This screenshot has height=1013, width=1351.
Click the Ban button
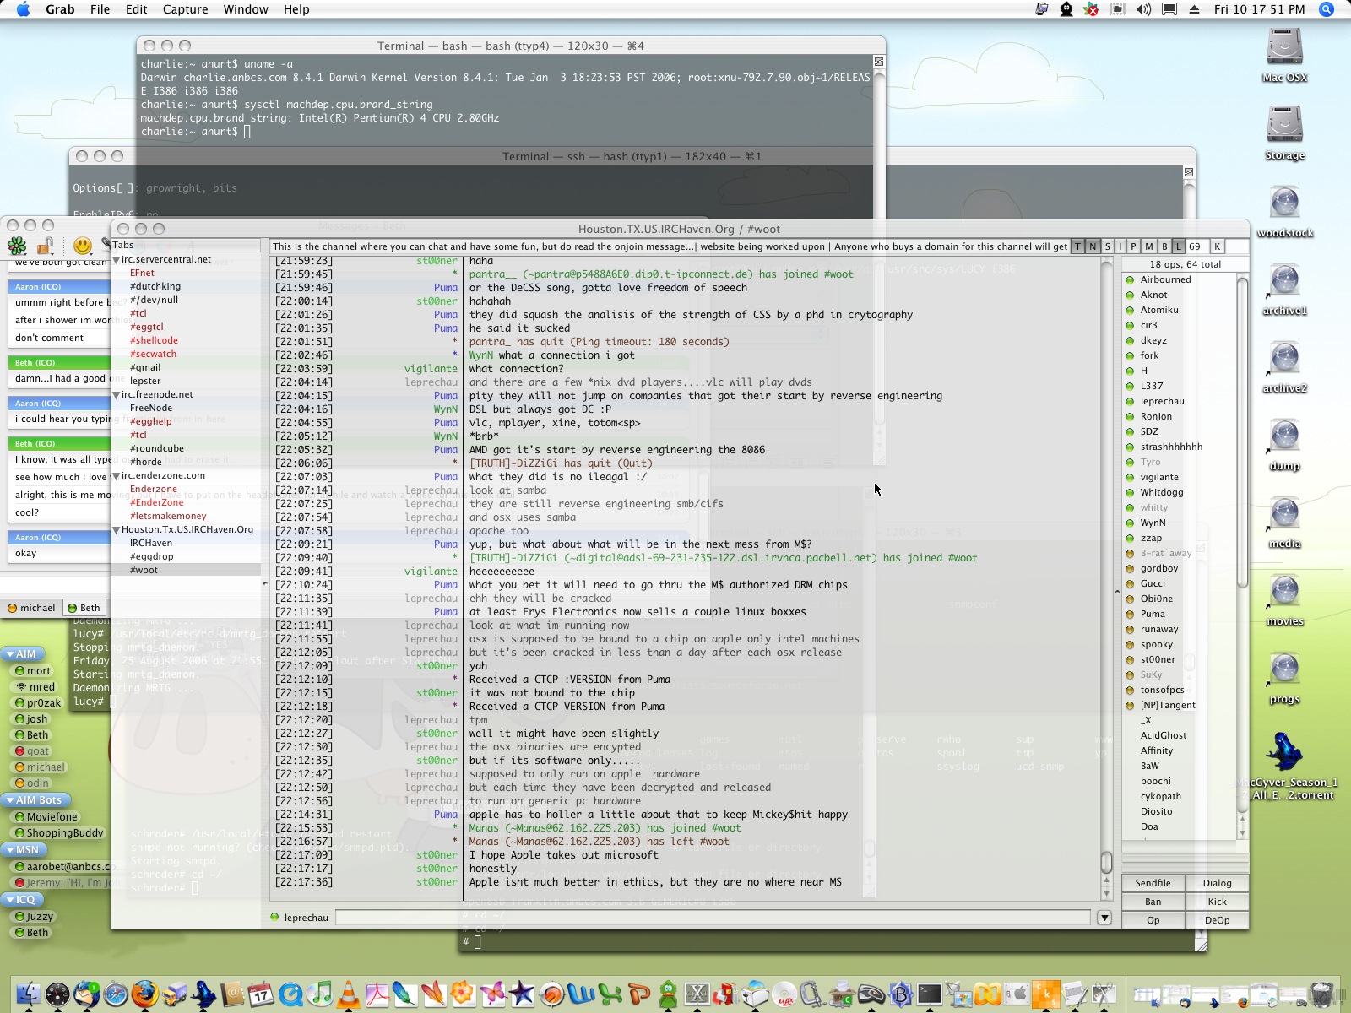point(1153,902)
